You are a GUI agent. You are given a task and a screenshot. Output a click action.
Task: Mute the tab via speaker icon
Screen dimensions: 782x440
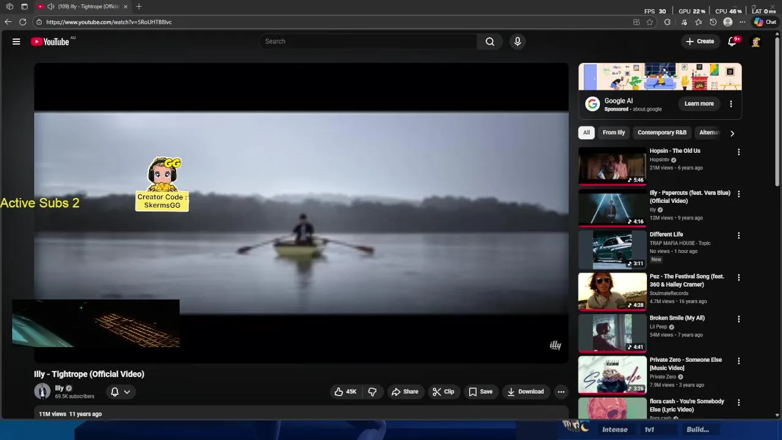51,7
